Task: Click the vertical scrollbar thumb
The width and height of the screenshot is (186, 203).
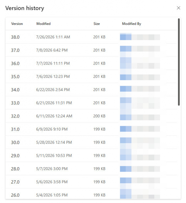Action: (x=179, y=62)
